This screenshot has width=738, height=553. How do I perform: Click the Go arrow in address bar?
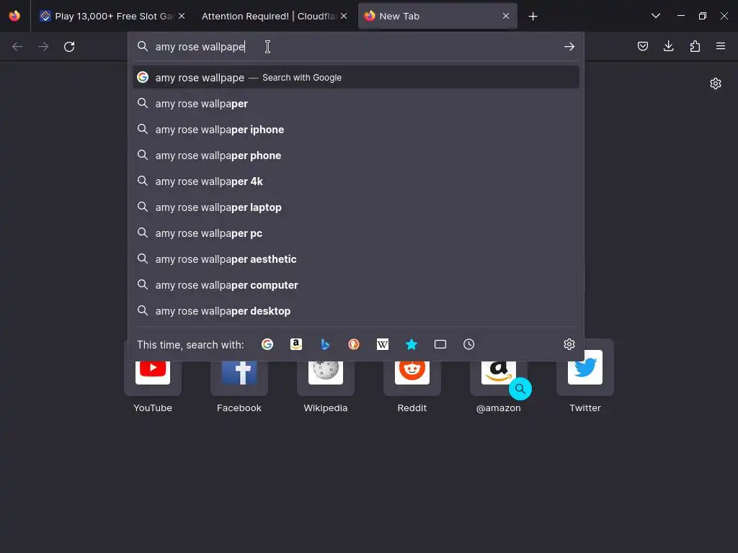[569, 47]
